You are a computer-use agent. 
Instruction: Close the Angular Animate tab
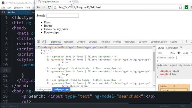(x=70, y=2)
